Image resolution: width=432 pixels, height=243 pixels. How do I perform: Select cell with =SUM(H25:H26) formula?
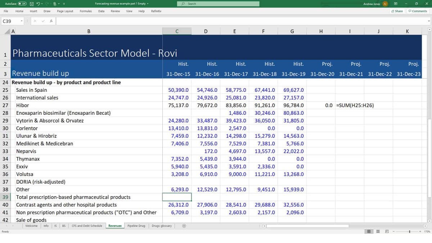tap(350, 105)
